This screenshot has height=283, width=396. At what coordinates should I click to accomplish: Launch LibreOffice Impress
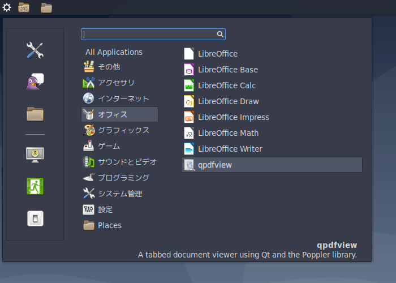pos(272,117)
